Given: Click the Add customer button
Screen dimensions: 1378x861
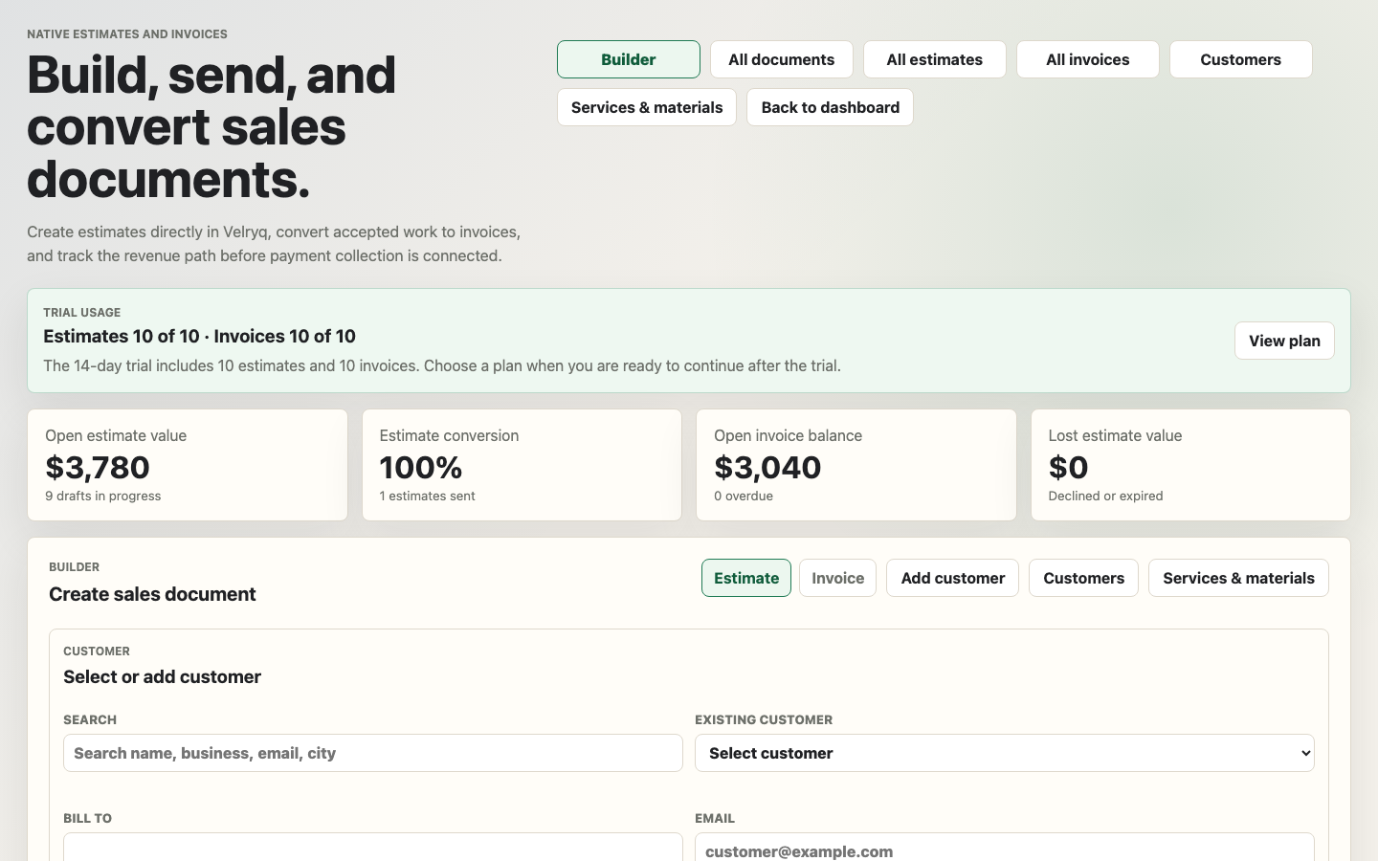Looking at the screenshot, I should tap(952, 578).
